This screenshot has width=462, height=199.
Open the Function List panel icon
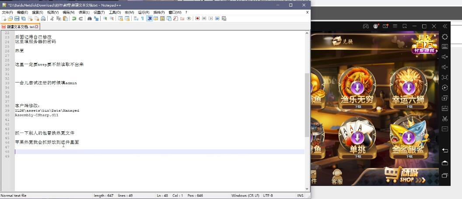[175, 18]
